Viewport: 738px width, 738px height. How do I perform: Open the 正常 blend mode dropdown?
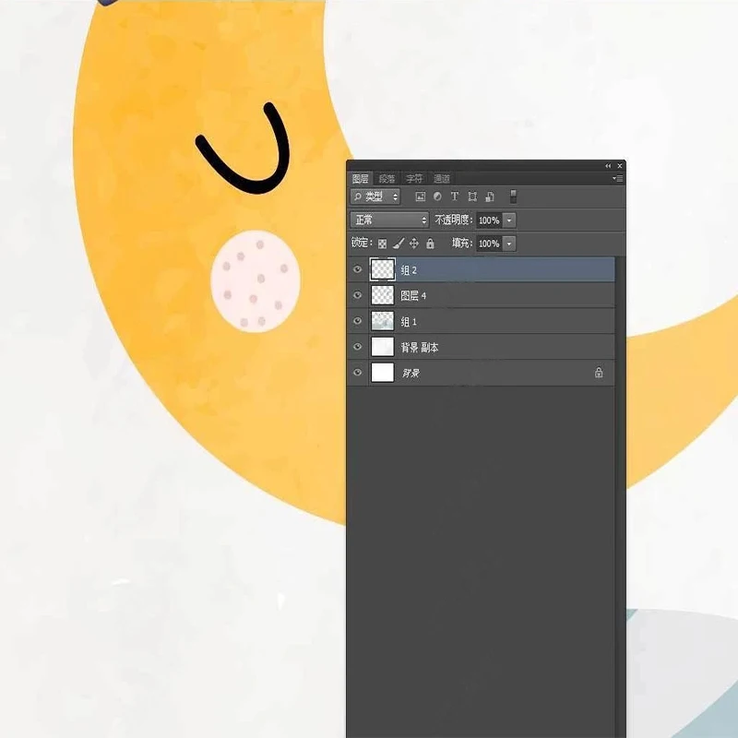tap(389, 220)
